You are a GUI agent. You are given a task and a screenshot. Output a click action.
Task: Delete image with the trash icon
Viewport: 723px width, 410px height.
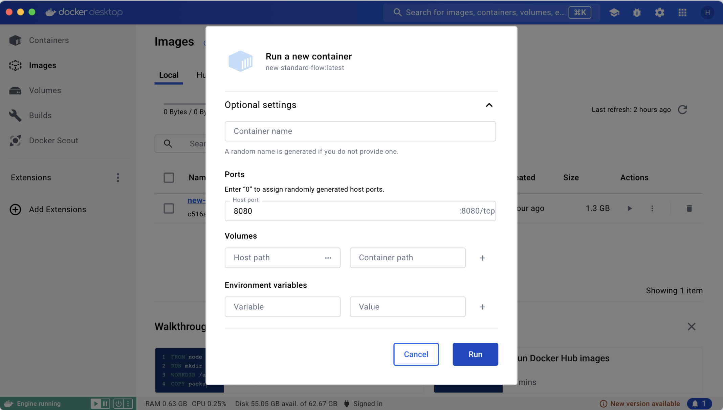(x=689, y=208)
